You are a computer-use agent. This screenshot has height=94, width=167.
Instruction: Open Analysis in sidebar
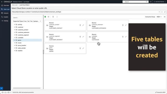click(5, 13)
